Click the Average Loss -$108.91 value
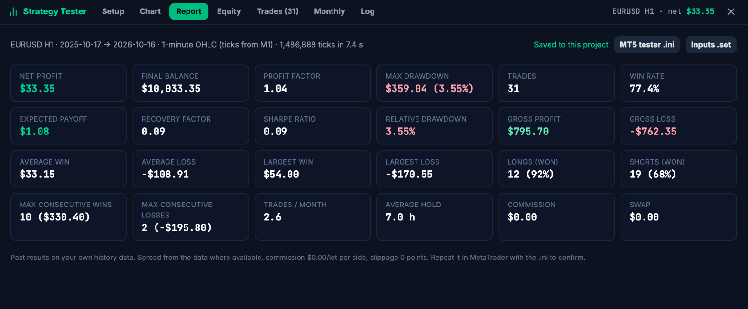748x309 pixels. [x=165, y=175]
